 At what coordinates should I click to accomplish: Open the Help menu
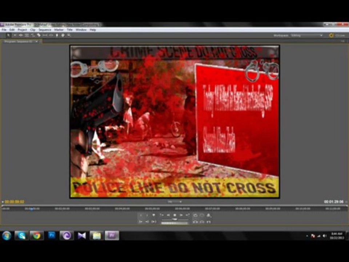(x=93, y=29)
